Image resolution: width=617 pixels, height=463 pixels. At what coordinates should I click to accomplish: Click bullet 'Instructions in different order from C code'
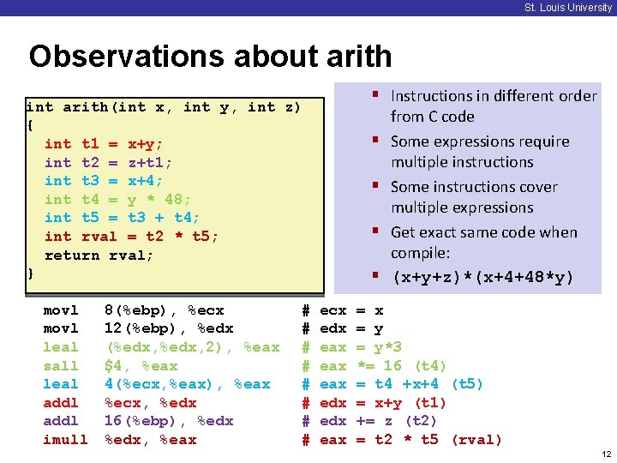tap(494, 106)
